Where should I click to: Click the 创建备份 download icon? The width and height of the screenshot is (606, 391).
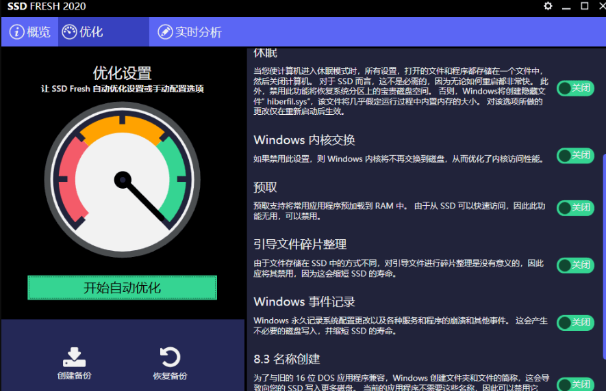[74, 357]
